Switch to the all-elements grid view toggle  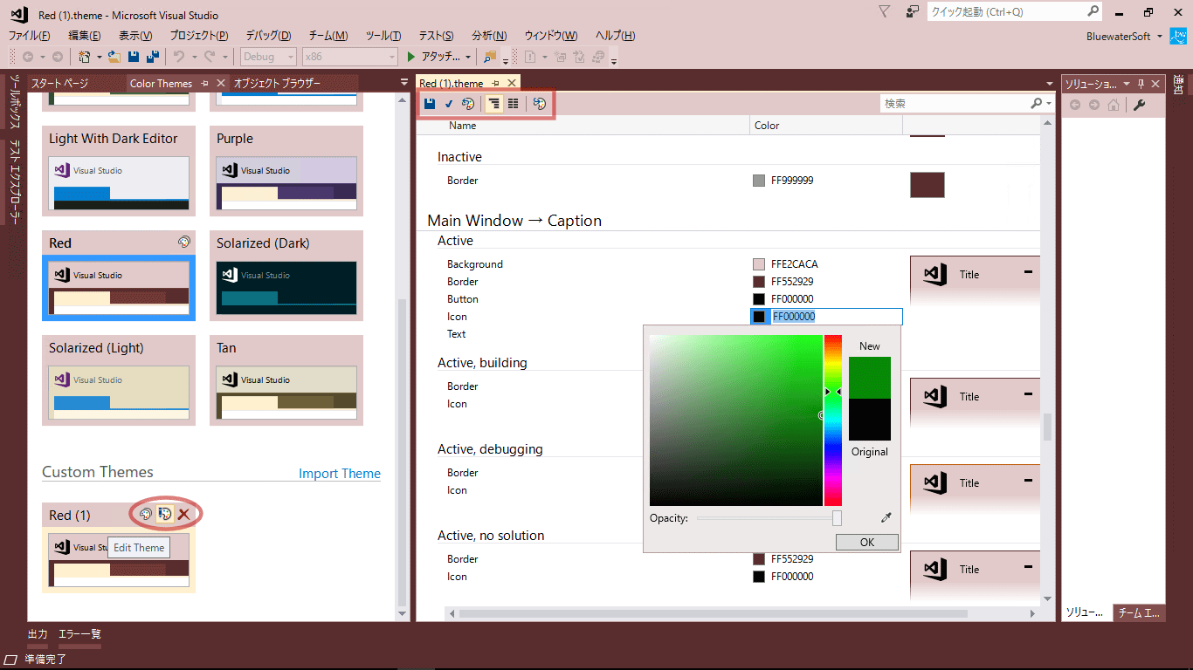tap(514, 103)
